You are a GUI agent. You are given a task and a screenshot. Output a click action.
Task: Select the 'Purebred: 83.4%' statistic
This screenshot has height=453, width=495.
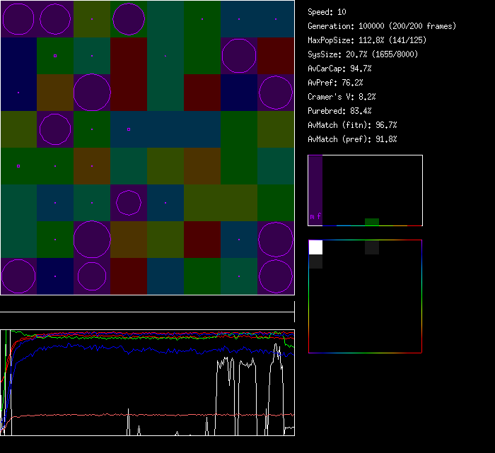tap(339, 111)
